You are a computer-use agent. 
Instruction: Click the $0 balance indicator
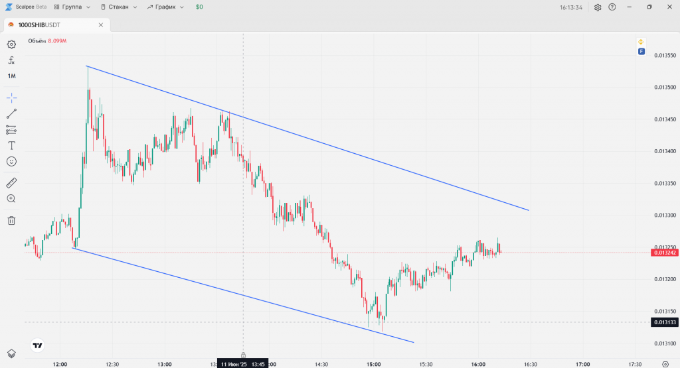pyautogui.click(x=199, y=7)
